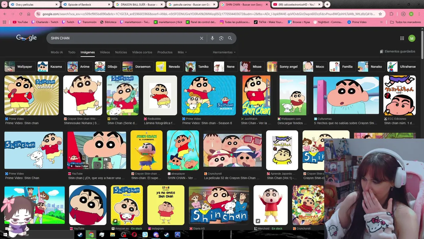
Task: Go to Google home via logo
Action: pyautogui.click(x=26, y=38)
